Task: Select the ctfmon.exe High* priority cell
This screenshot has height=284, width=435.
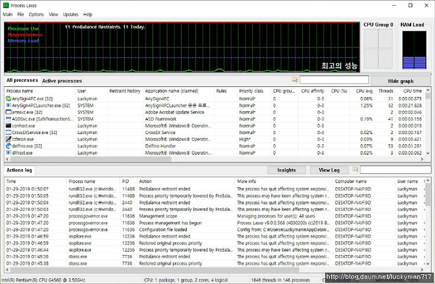Action: point(254,139)
